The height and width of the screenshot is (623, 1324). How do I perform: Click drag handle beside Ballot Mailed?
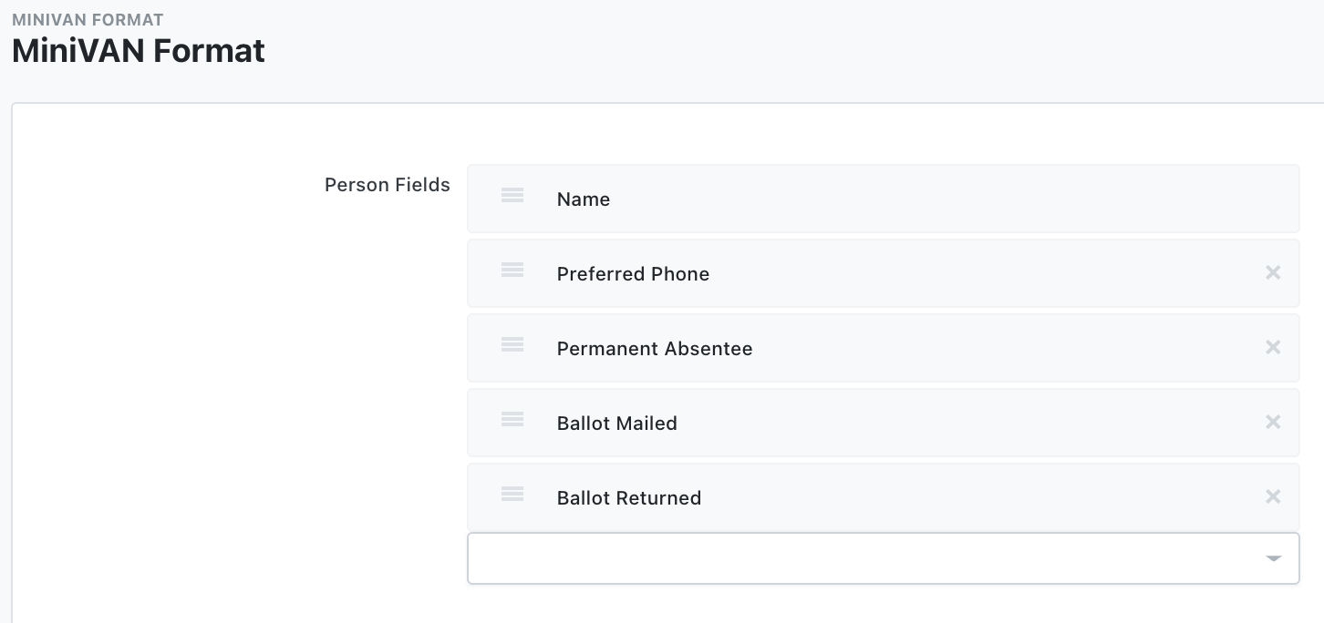click(512, 419)
